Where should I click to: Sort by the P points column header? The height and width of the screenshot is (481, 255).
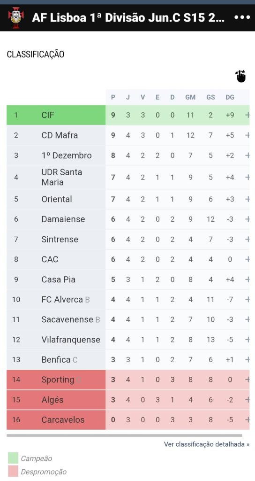point(113,97)
